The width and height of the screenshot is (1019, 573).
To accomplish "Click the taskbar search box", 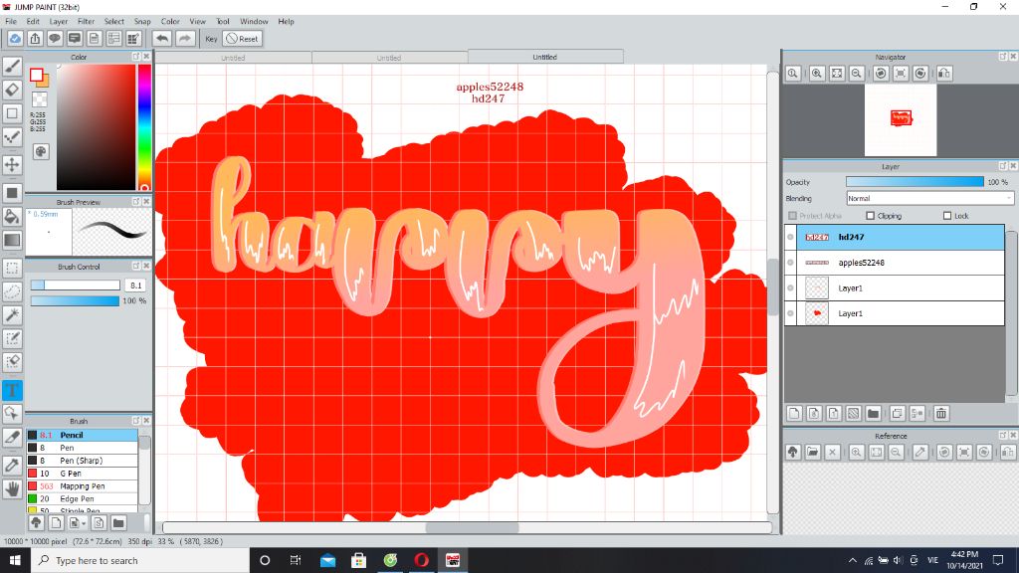I will [140, 560].
